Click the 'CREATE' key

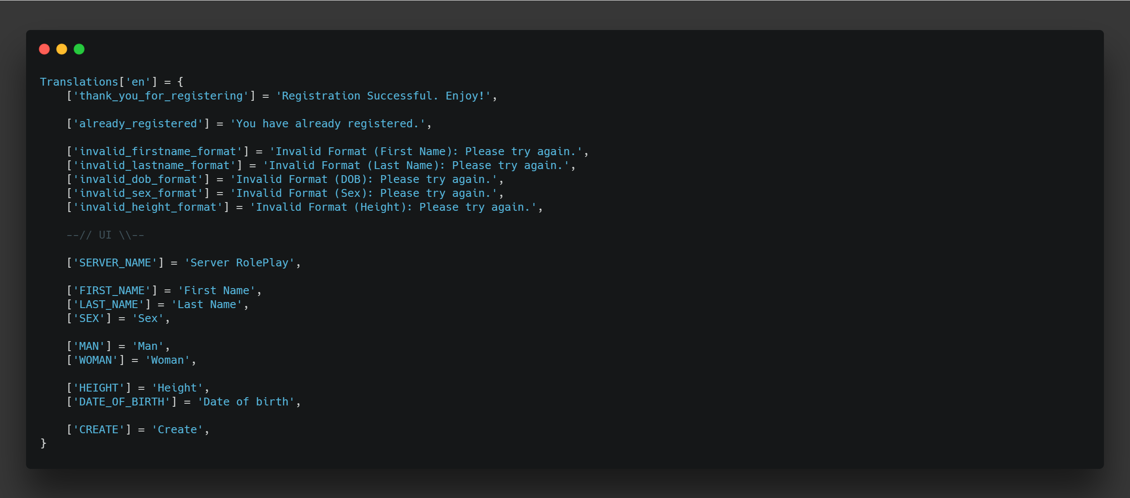[x=99, y=430]
